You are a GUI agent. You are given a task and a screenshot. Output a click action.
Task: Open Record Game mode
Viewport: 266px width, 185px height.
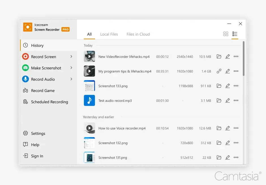[x=48, y=91]
